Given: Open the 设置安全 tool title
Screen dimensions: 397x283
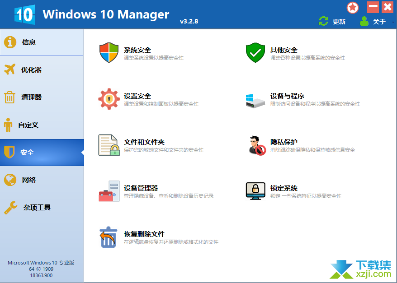Looking at the screenshot, I should coord(137,96).
